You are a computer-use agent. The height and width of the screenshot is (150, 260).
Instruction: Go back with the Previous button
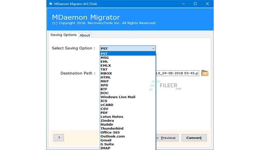click(167, 138)
